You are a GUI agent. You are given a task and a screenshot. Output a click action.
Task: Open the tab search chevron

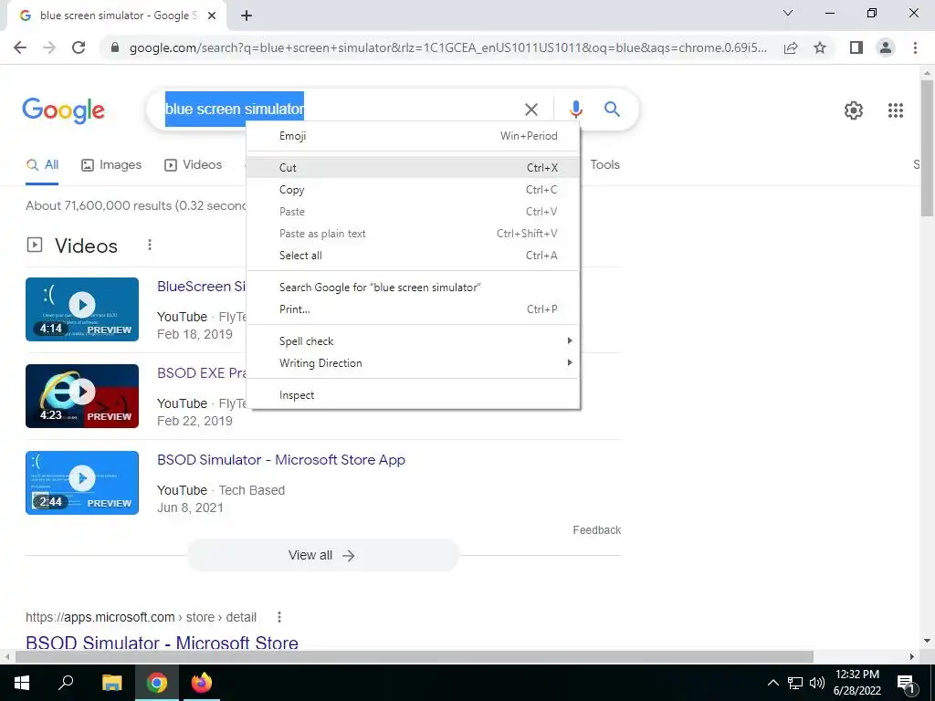coord(788,13)
